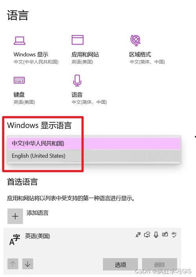Click the 删除 button
The image size is (196, 277).
coord(160,264)
